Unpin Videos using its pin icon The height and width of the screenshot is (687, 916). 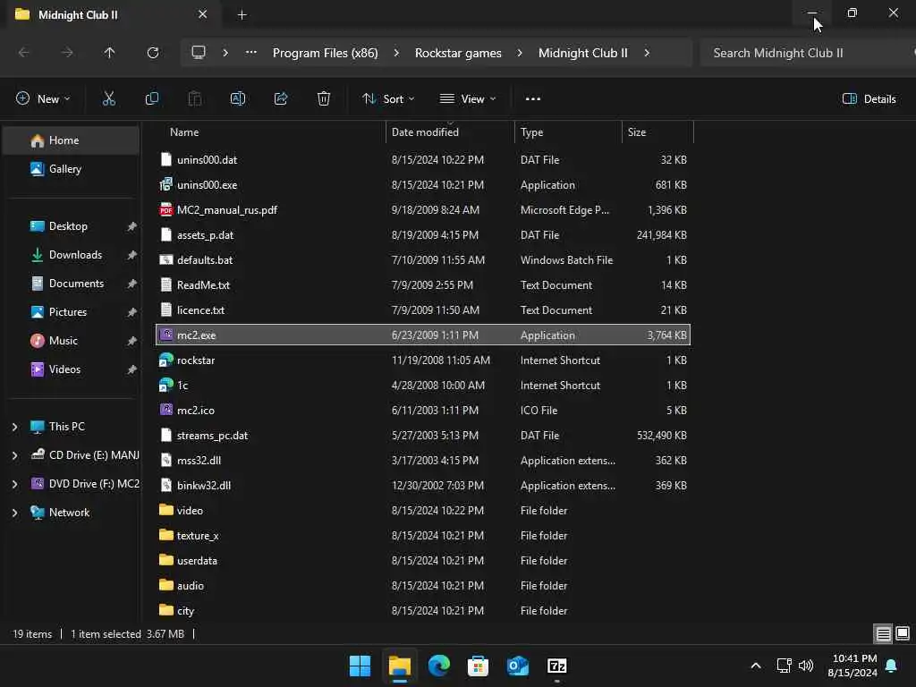tap(131, 369)
